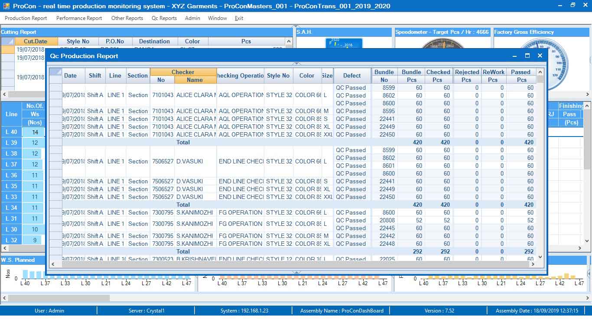Image resolution: width=592 pixels, height=319 pixels.
Task: Click scroll-left arrow of Qc report grid
Action: point(54,264)
